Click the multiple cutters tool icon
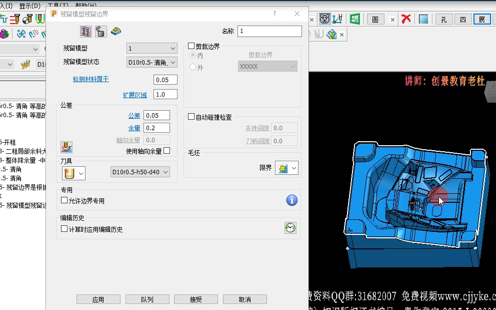Viewport: 496px width, 310px height. (x=25, y=64)
